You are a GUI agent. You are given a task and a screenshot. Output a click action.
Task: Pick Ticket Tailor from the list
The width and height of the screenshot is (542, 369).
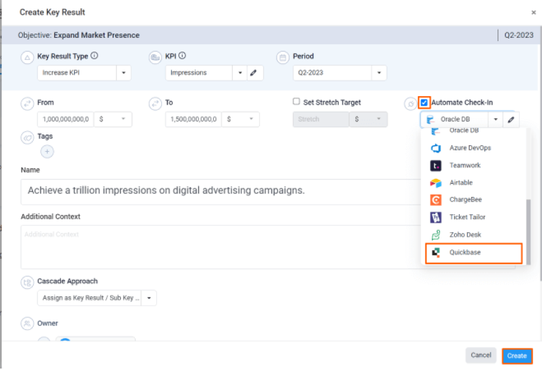(x=474, y=217)
